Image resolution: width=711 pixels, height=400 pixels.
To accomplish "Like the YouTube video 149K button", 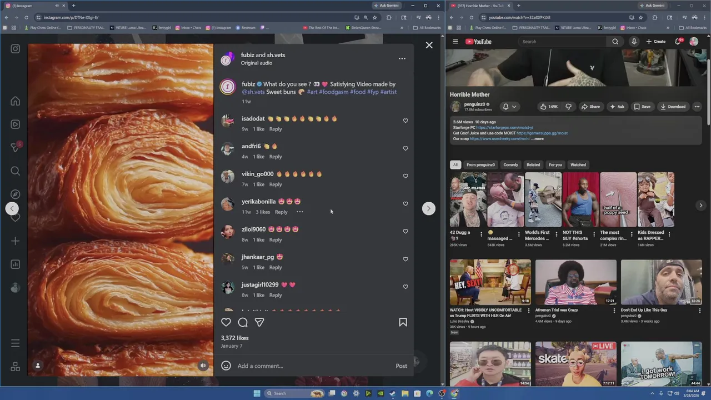I will point(550,107).
